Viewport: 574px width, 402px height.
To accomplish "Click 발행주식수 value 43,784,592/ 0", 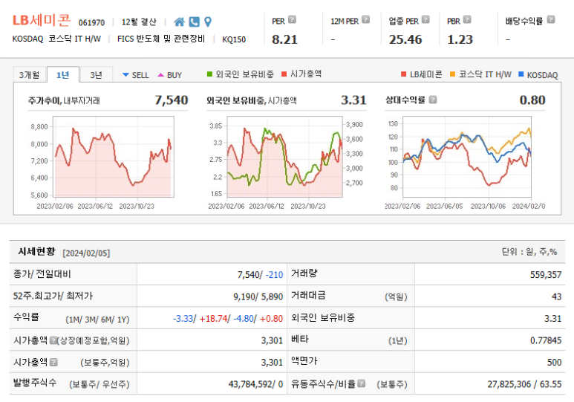I will [x=255, y=384].
